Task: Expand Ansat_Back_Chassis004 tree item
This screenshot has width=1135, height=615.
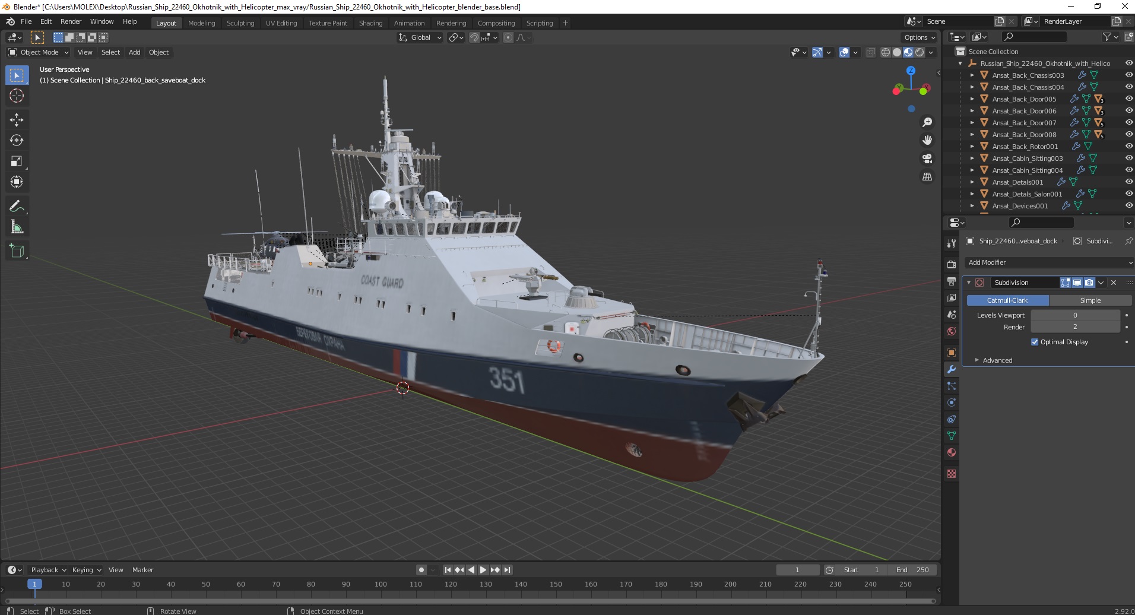Action: (x=972, y=87)
